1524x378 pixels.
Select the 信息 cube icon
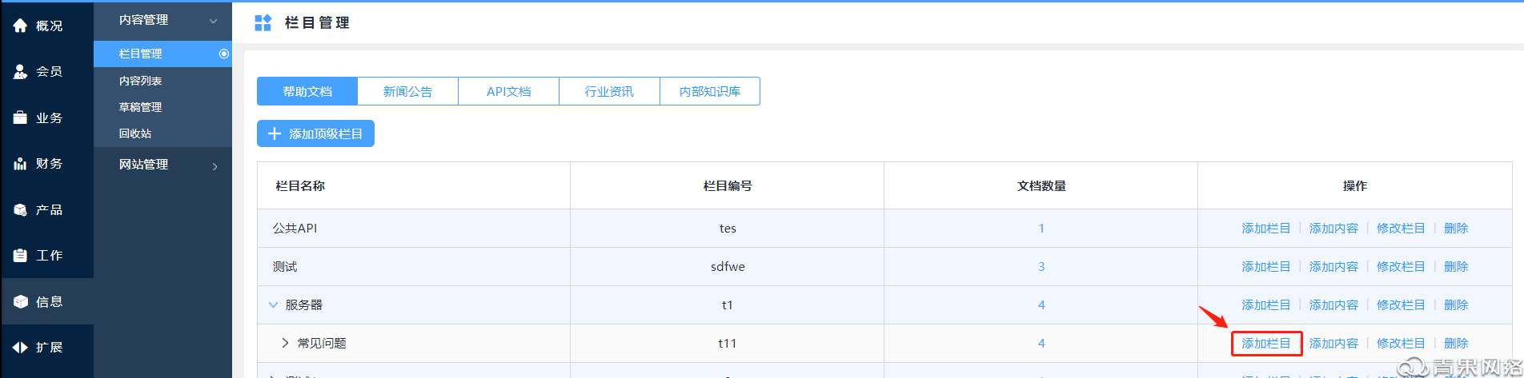coord(20,301)
